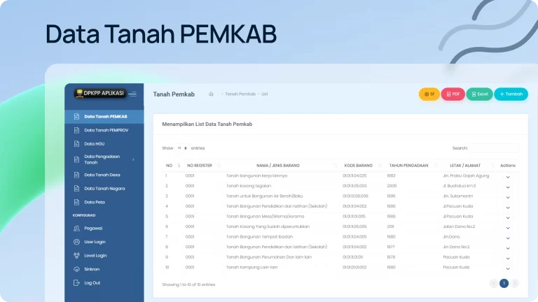The width and height of the screenshot is (538, 302).
Task: Click the DPKPP APLIKASI logo
Action: coord(100,93)
